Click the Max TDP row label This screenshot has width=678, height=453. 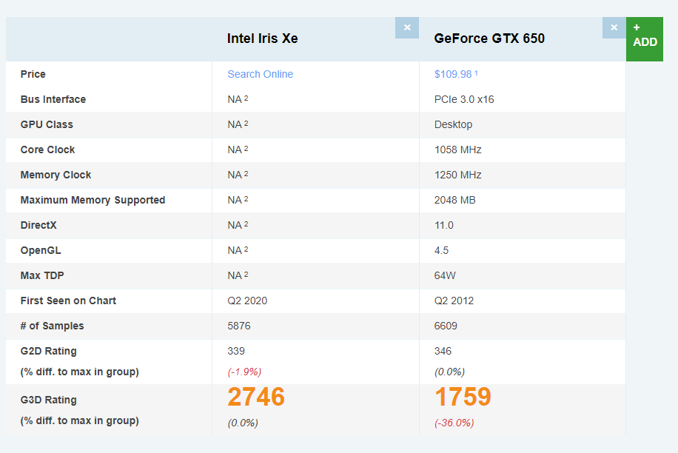(42, 275)
